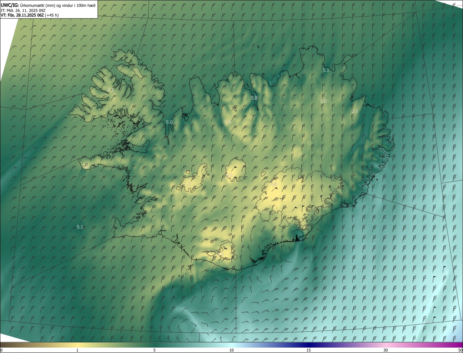The width and height of the screenshot is (463, 353).
Task: Click the pink colorbar segment at 30
Action: click(x=386, y=345)
